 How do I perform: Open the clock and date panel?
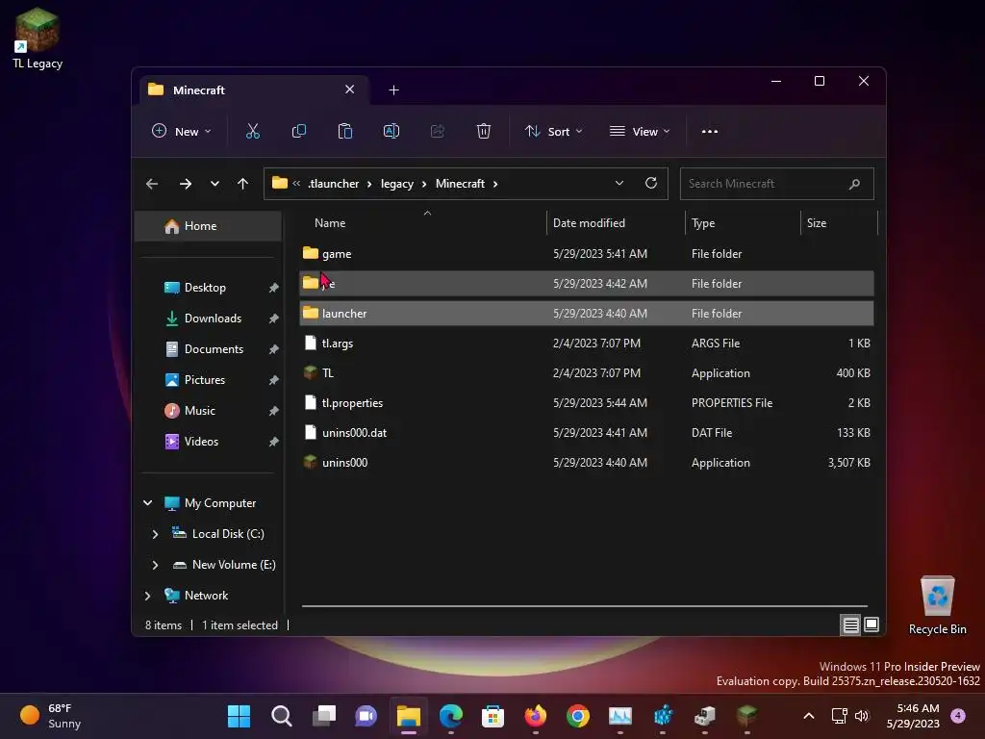coord(913,716)
